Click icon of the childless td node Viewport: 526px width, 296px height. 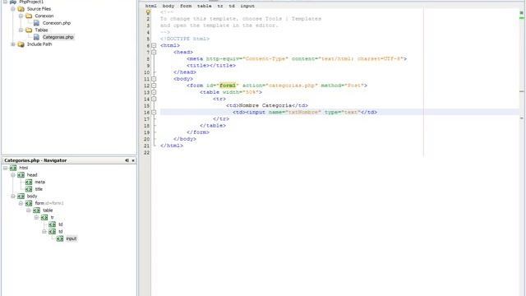(x=52, y=224)
